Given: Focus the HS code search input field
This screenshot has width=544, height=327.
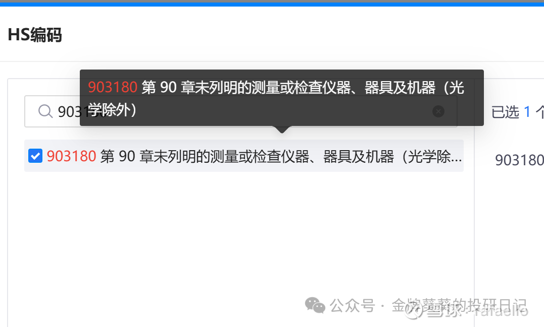Looking at the screenshot, I should click(x=241, y=111).
